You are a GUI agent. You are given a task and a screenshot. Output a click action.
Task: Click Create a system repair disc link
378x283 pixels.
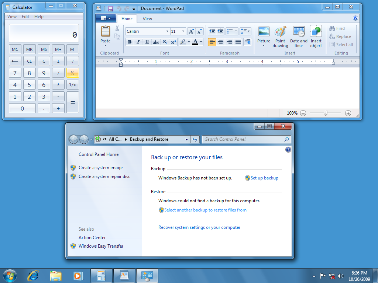[104, 177]
